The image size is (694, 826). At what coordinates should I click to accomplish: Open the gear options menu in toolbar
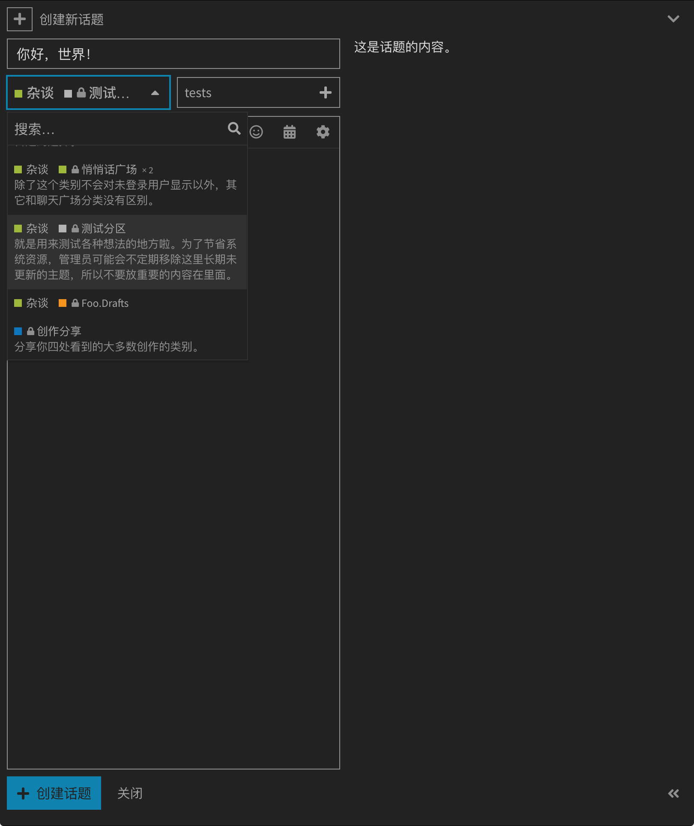(323, 132)
